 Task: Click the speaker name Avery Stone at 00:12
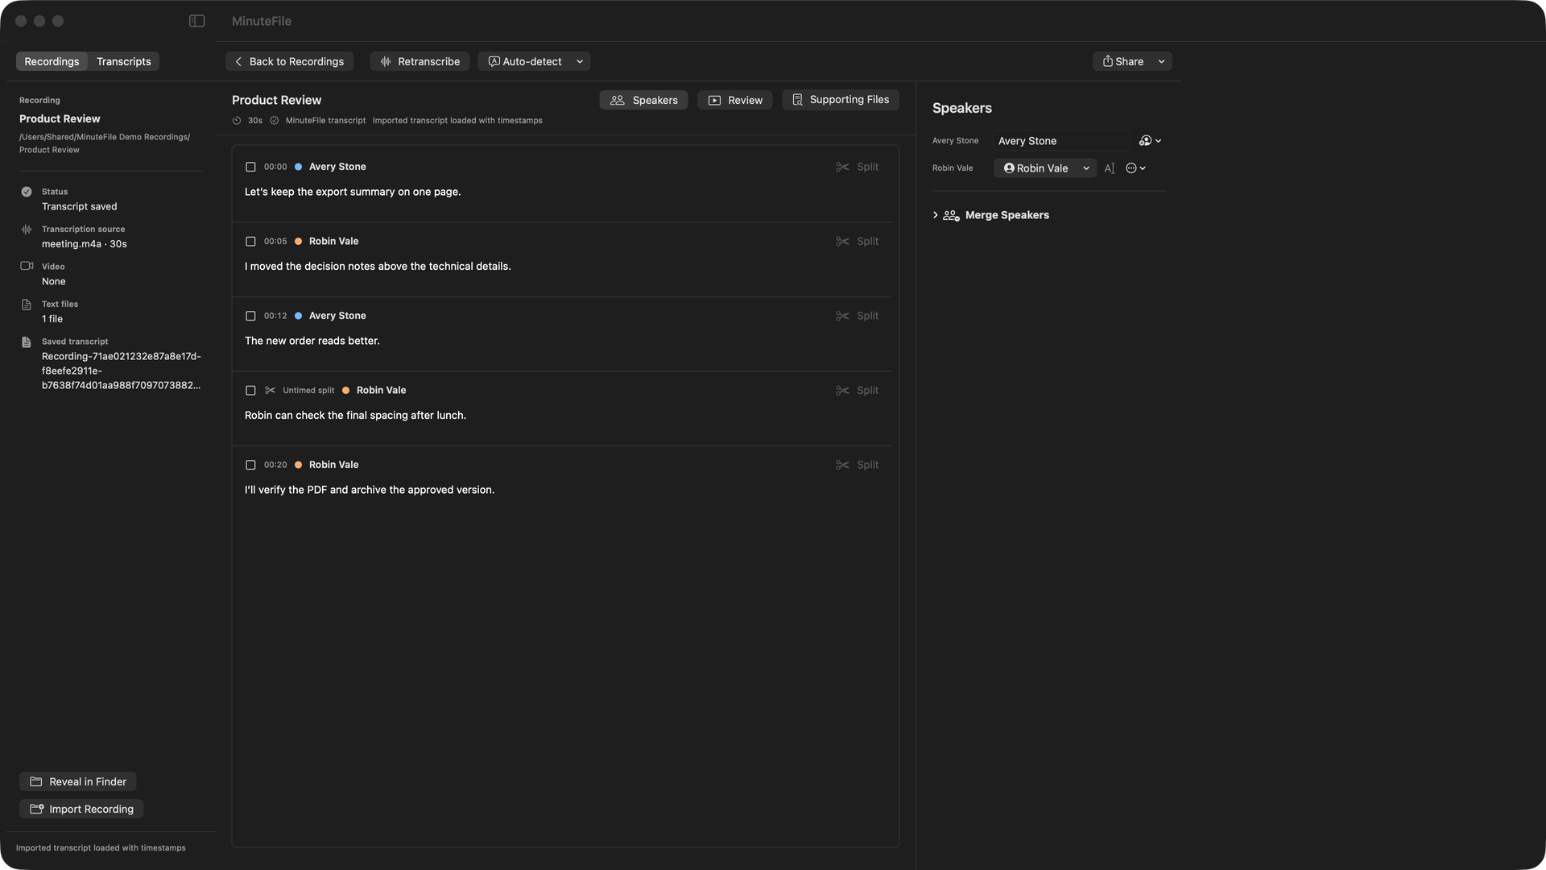(x=337, y=316)
